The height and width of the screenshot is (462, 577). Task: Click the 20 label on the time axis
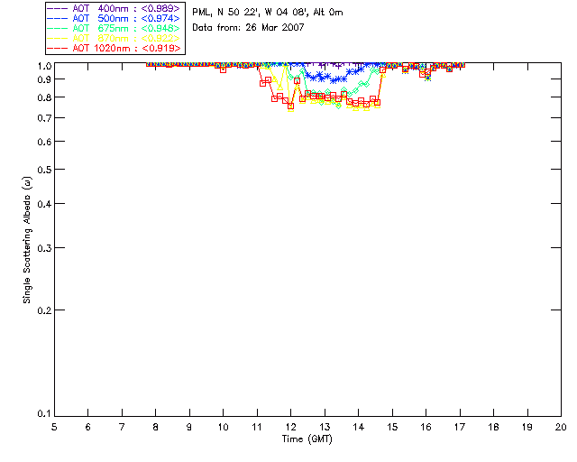click(x=561, y=427)
